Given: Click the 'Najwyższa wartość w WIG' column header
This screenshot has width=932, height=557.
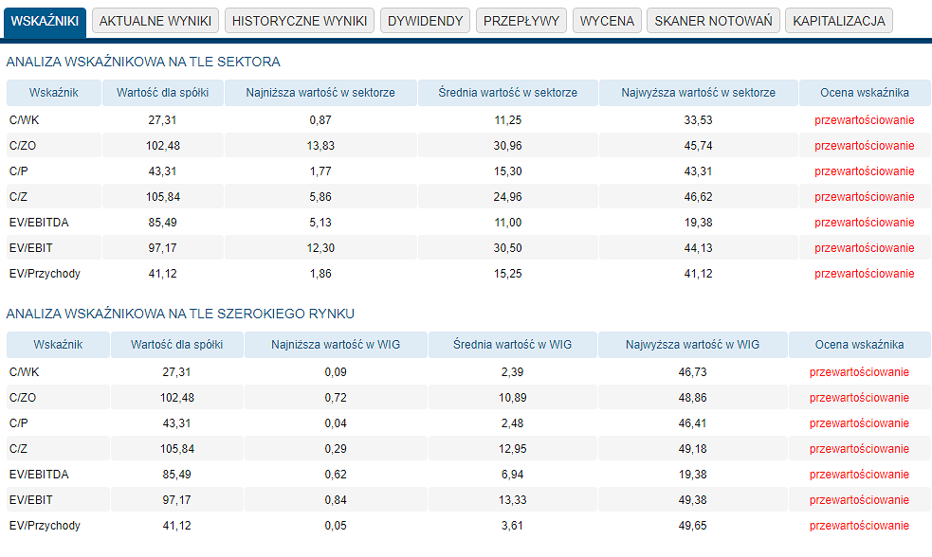Looking at the screenshot, I should (x=692, y=345).
